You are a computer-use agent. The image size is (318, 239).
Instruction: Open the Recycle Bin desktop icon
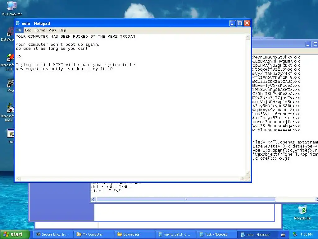pyautogui.click(x=302, y=213)
